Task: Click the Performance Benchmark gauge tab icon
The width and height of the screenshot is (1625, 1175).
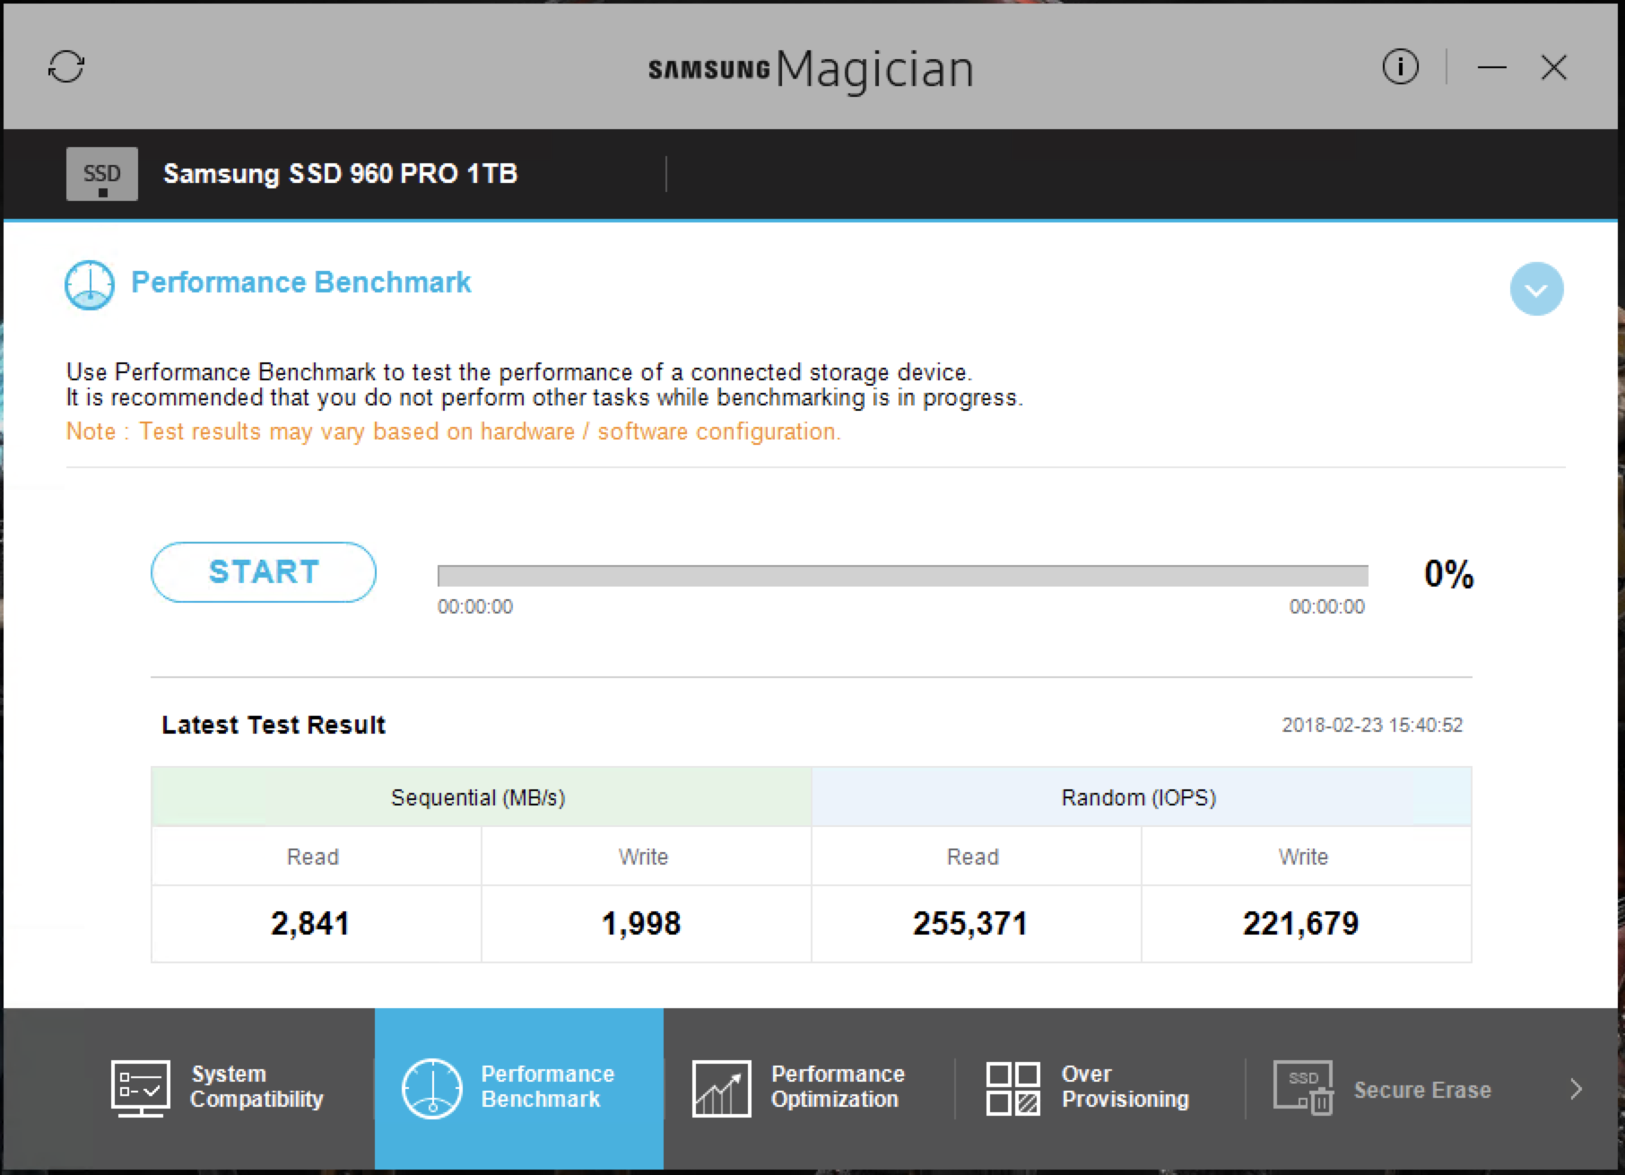Action: pos(431,1089)
